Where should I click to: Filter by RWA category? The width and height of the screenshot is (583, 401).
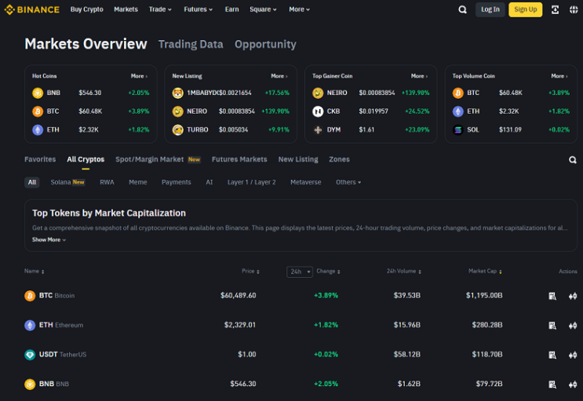107,182
